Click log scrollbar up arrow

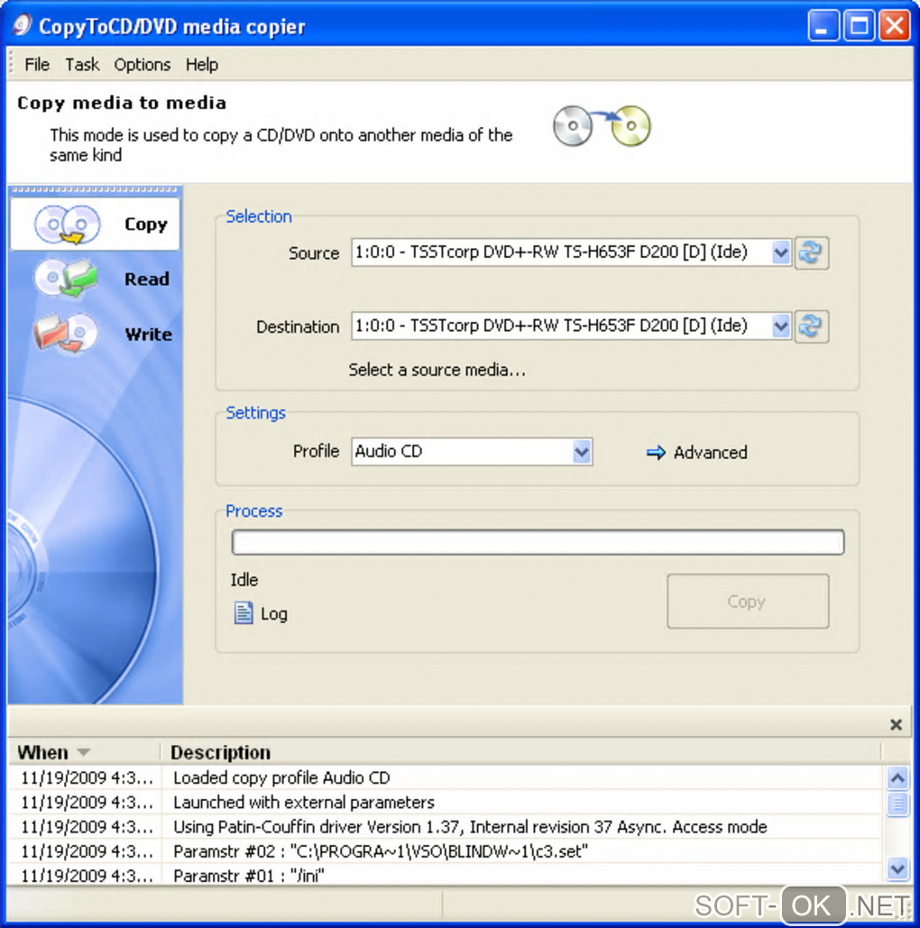[897, 777]
